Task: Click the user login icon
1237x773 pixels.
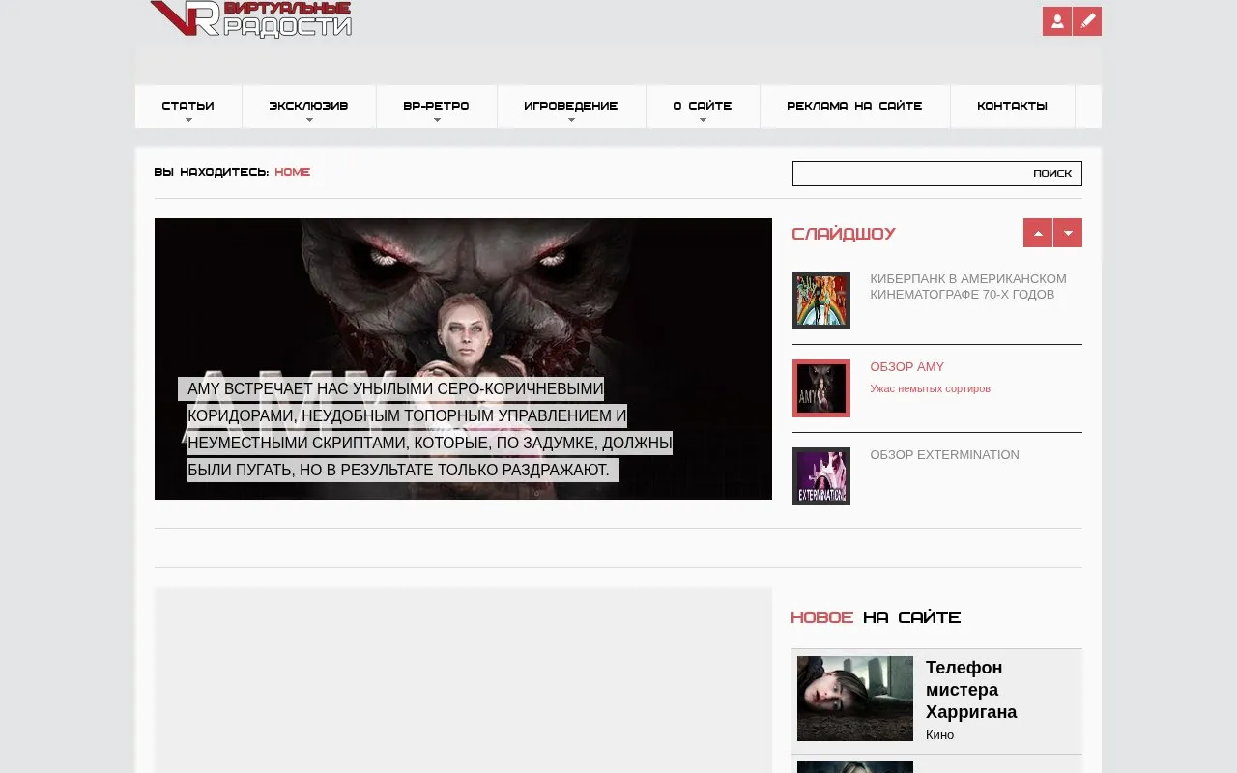Action: pyautogui.click(x=1057, y=21)
